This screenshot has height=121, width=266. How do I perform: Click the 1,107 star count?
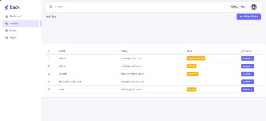click(x=243, y=7)
